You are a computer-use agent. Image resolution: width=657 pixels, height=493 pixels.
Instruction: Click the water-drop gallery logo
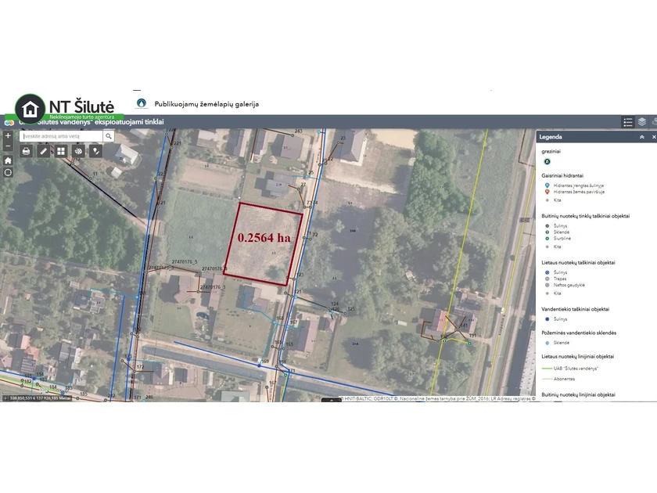[142, 103]
